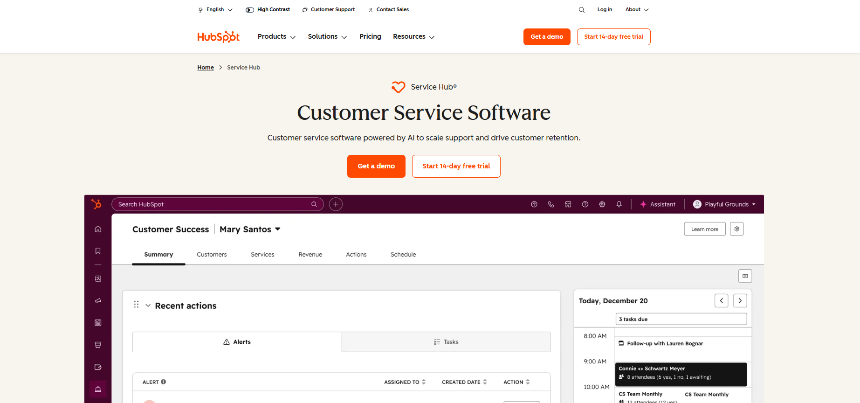Open the notifications bell icon
This screenshot has width=860, height=403.
(x=619, y=204)
